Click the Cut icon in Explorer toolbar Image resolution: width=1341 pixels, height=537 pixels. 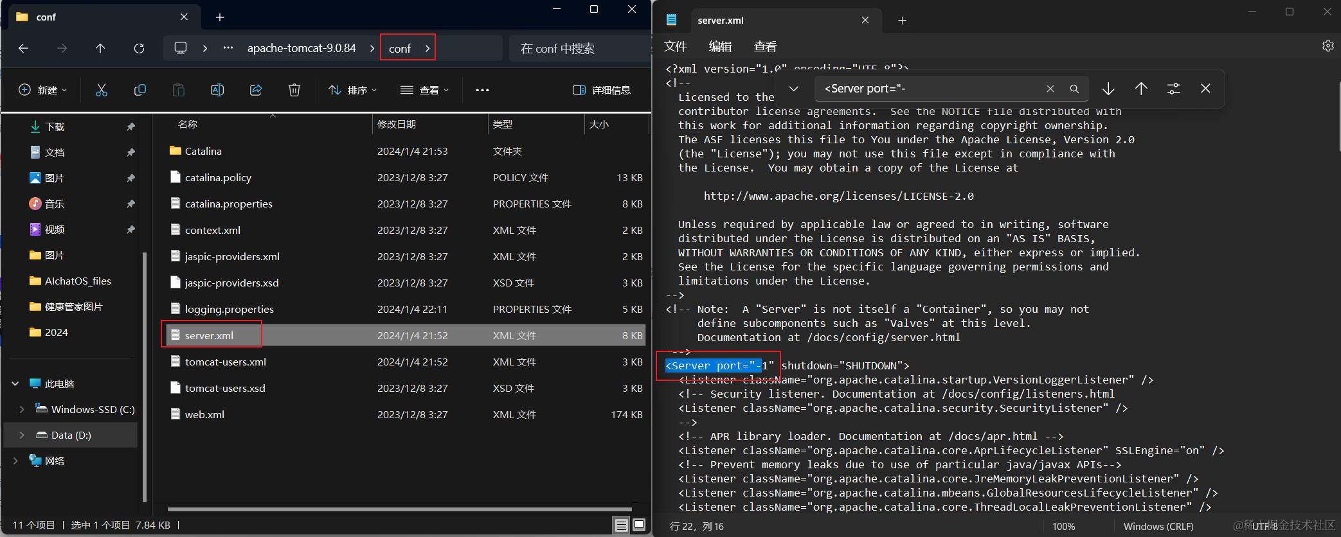click(x=102, y=90)
